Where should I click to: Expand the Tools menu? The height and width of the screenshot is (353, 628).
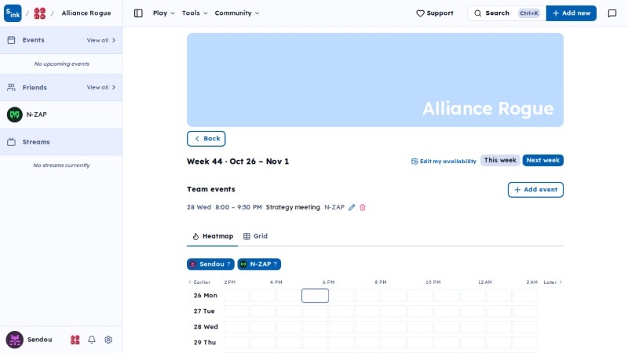[195, 13]
